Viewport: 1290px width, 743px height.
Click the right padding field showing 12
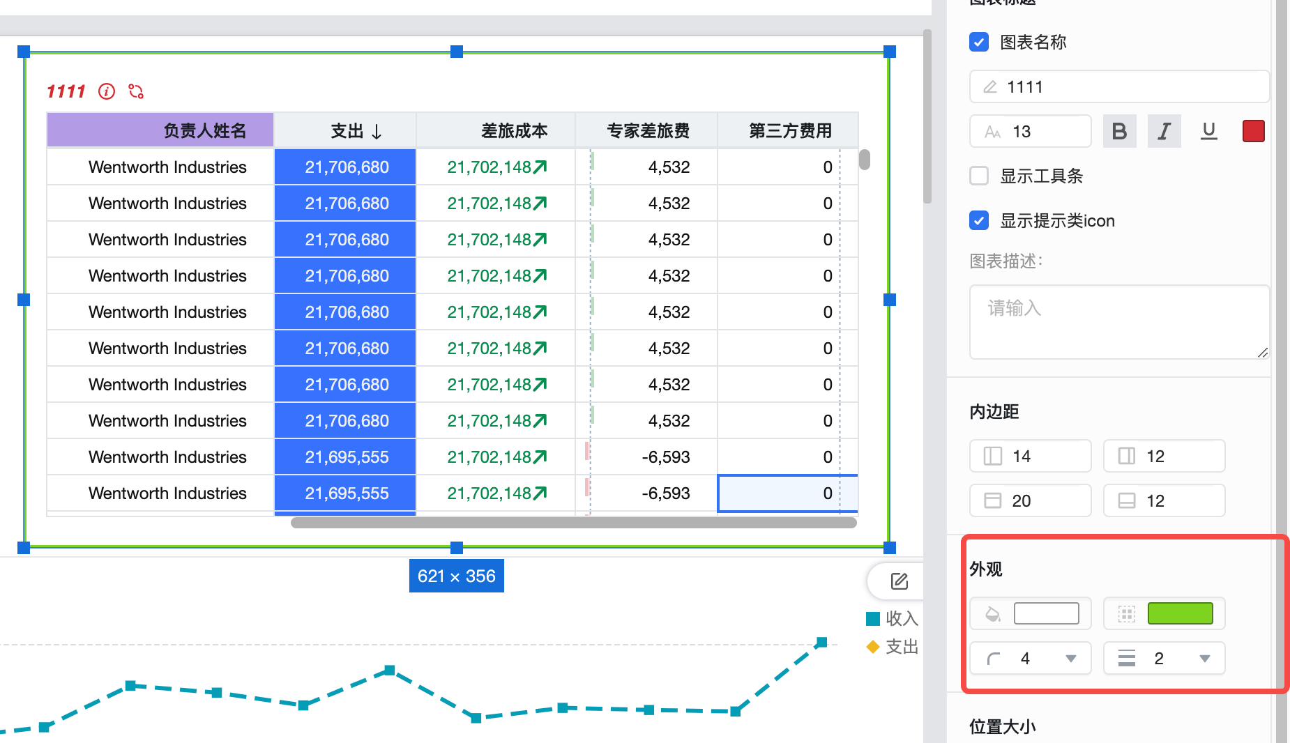click(1164, 456)
